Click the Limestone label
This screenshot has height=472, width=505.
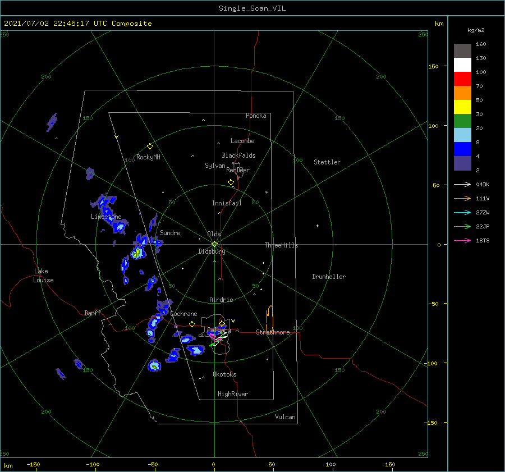coord(106,217)
